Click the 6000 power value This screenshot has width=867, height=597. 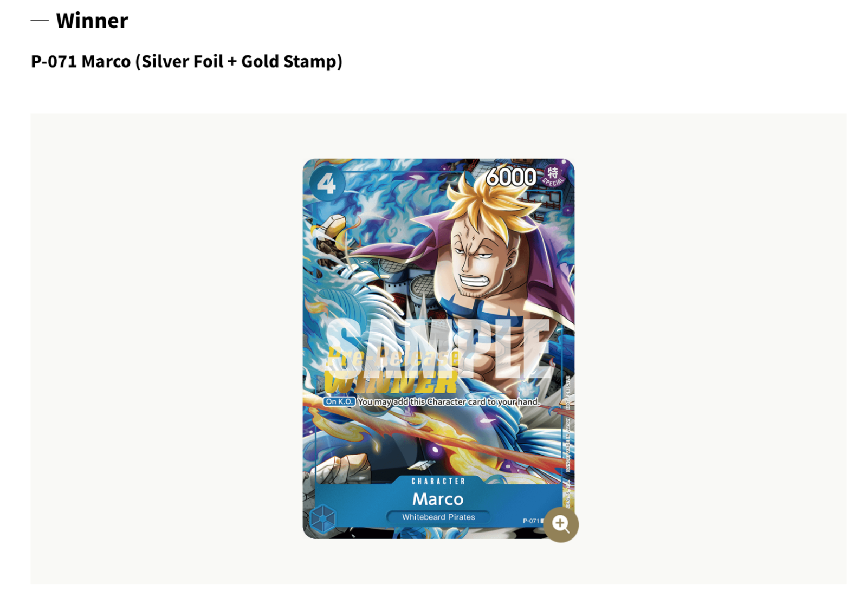point(510,177)
